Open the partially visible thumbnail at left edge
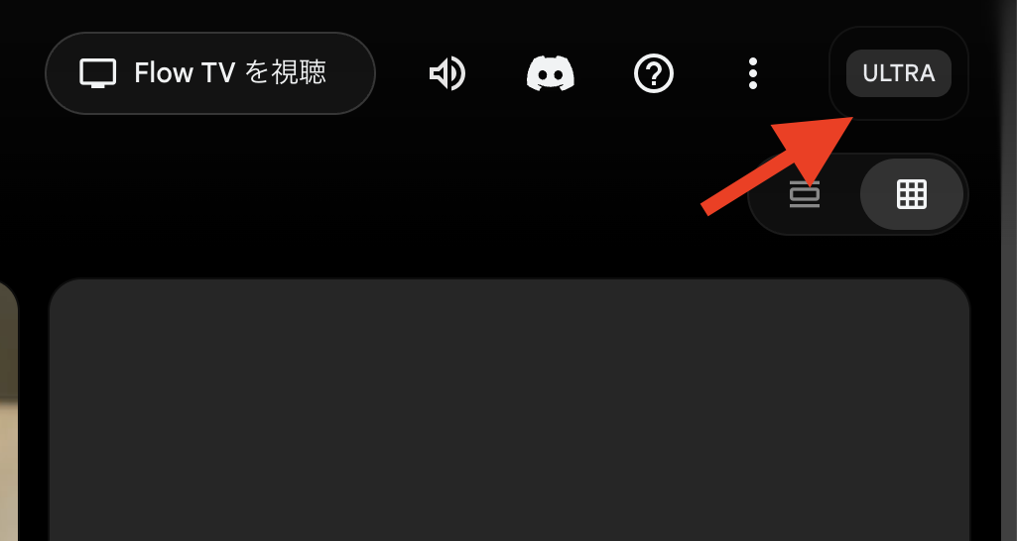This screenshot has width=1017, height=541. tap(8, 409)
